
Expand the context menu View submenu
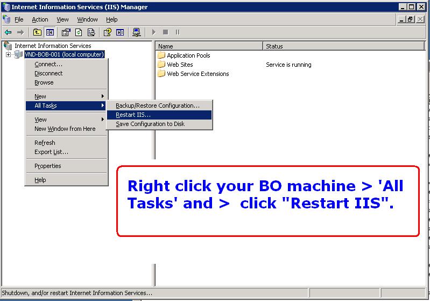66,120
